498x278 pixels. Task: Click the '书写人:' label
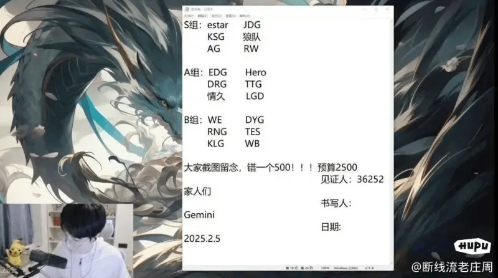[x=336, y=203]
